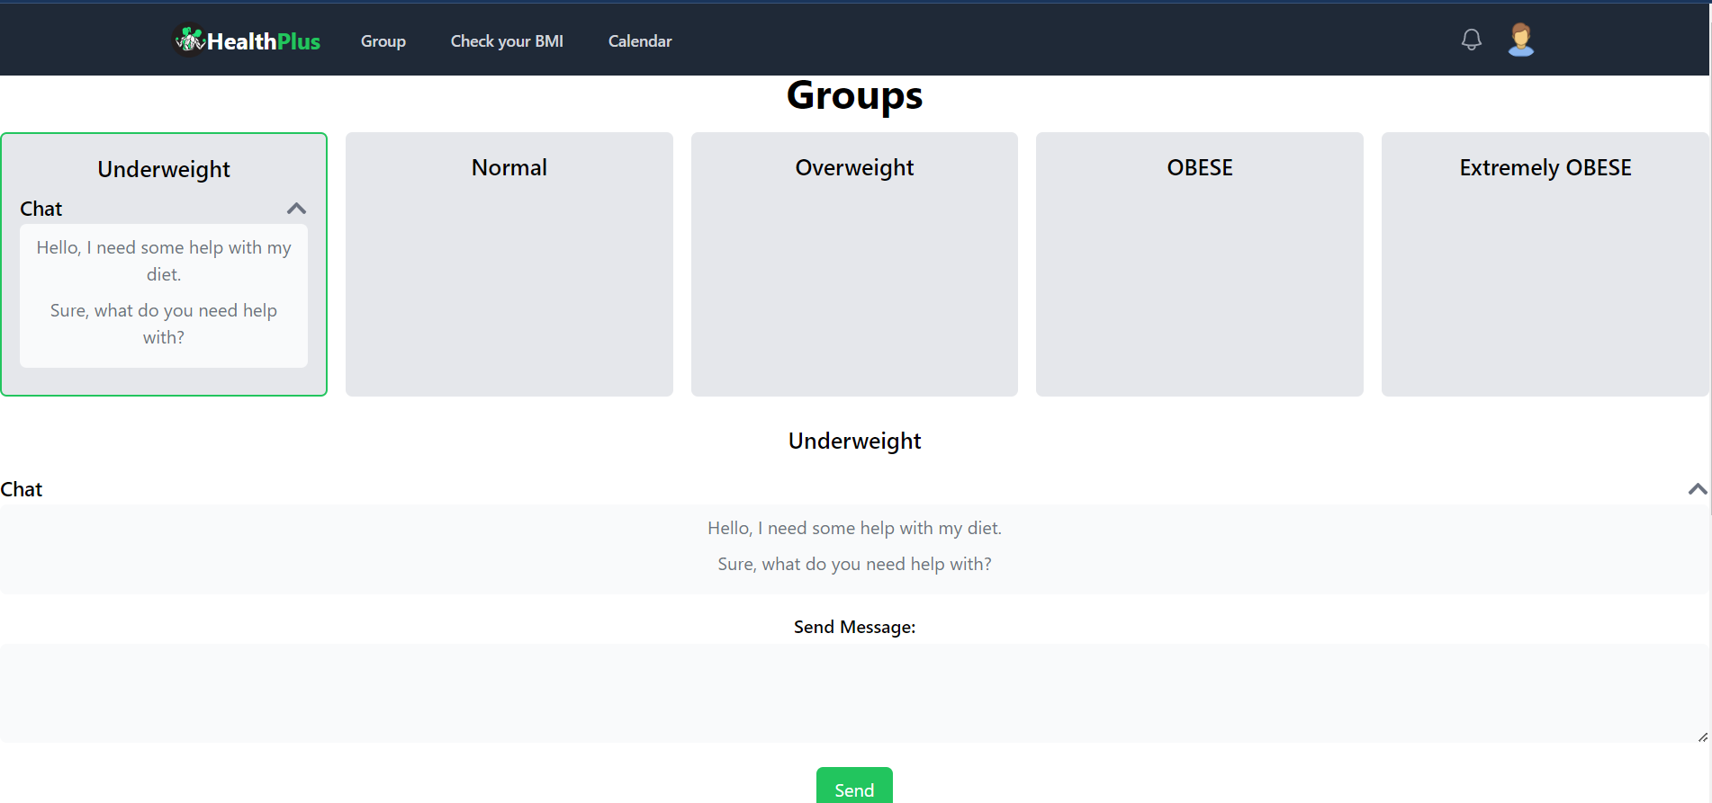The width and height of the screenshot is (1712, 803).
Task: Click the HealthPlus logo icon
Action: [189, 40]
